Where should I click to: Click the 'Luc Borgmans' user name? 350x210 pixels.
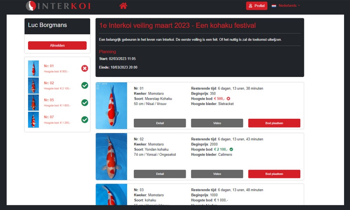pyautogui.click(x=47, y=25)
